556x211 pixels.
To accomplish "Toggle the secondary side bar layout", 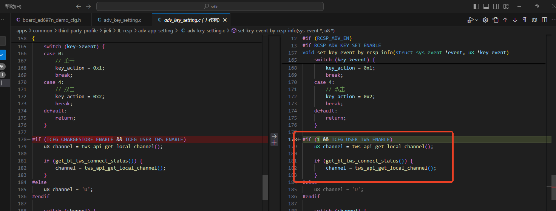I will pyautogui.click(x=496, y=6).
